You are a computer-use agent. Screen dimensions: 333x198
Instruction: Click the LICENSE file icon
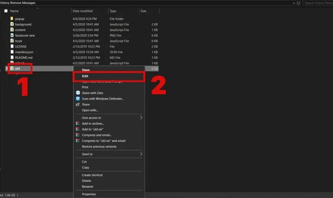click(12, 46)
